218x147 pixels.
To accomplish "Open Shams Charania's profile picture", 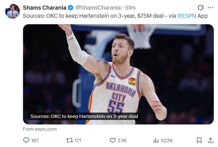I will click(12, 11).
